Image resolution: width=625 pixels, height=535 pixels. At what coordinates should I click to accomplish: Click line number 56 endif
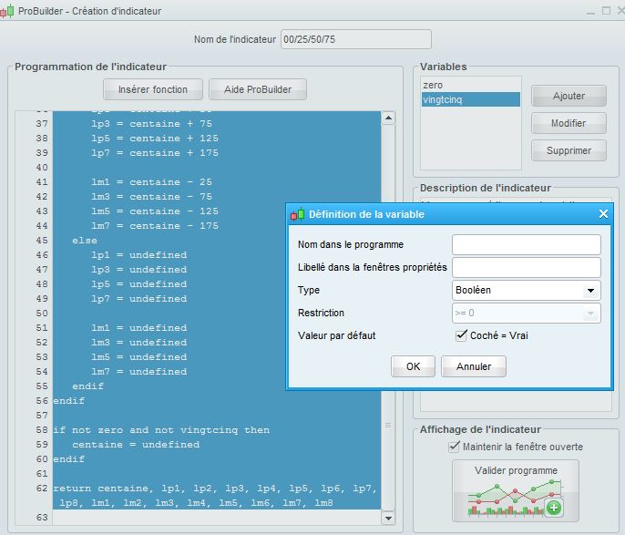(42, 401)
